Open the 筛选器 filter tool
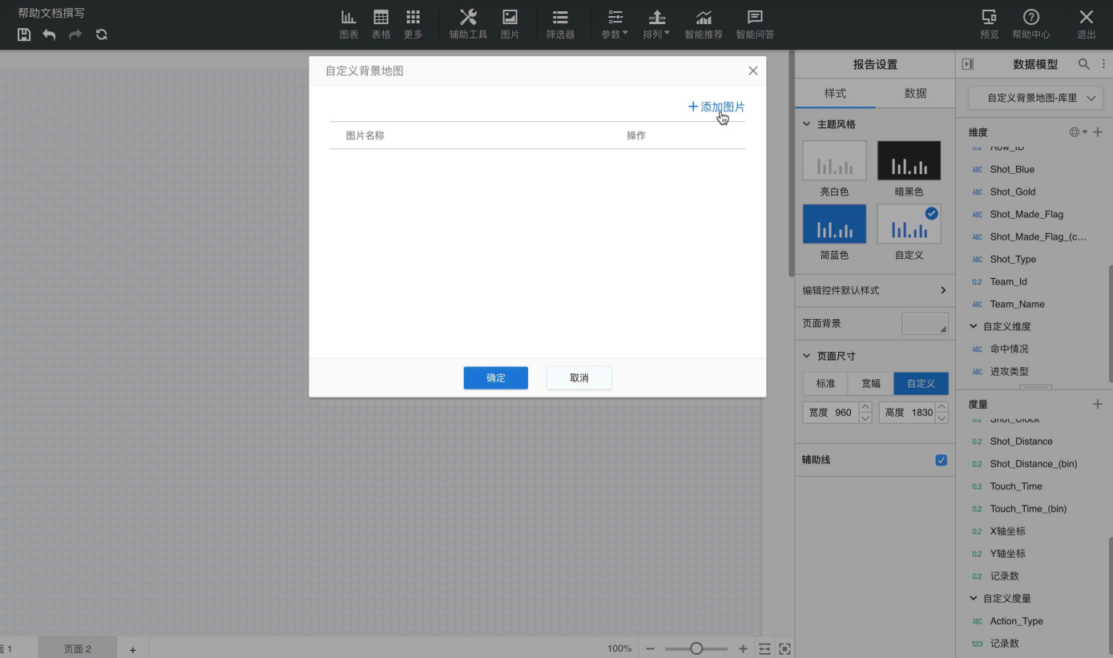Viewport: 1113px width, 658px height. (x=560, y=24)
